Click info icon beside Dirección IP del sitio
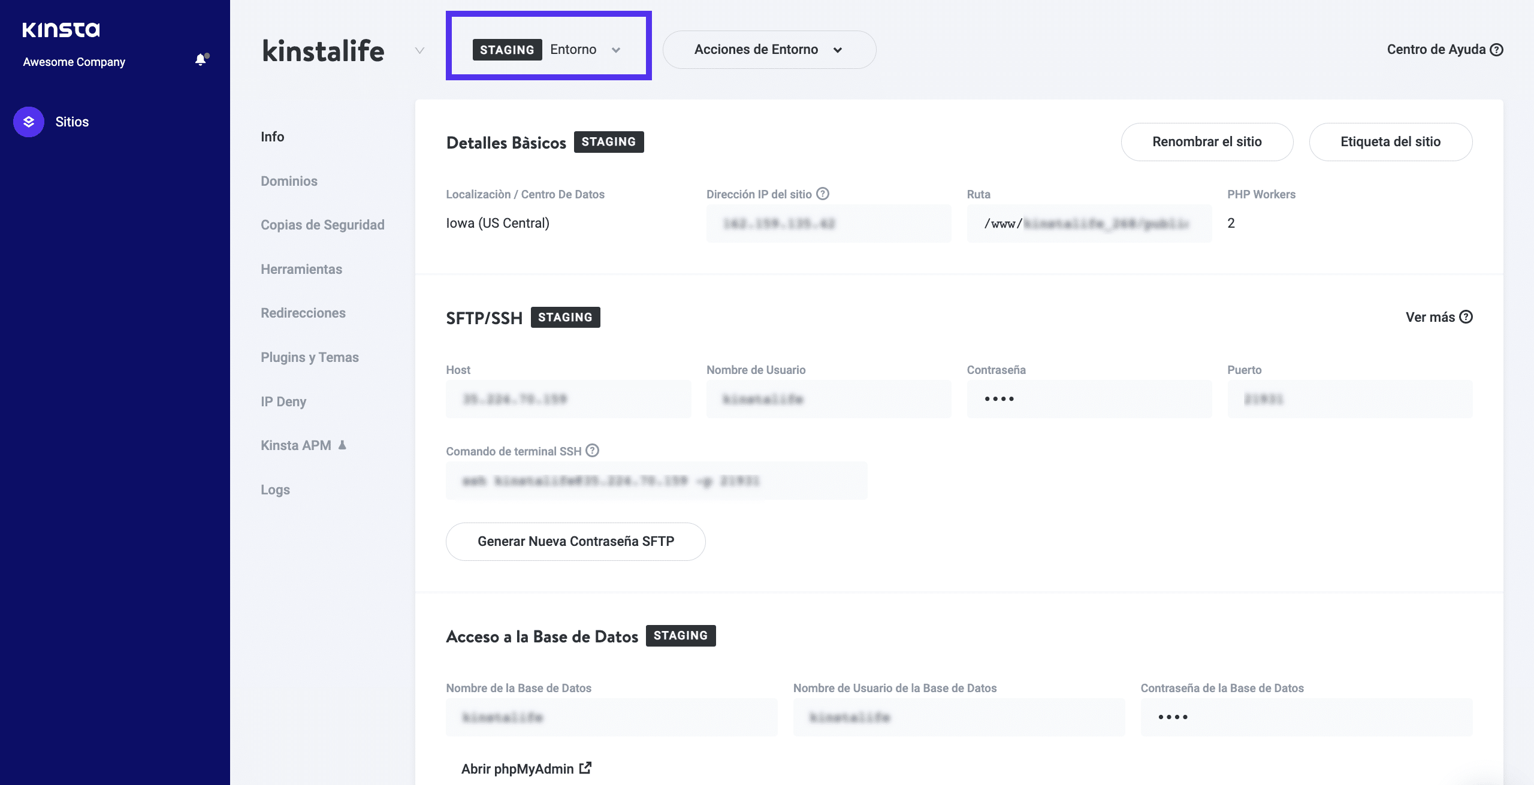 pyautogui.click(x=823, y=194)
